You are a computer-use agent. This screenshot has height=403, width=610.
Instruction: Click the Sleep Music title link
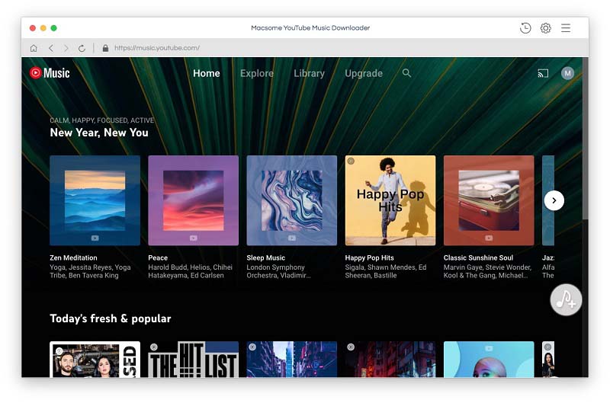pyautogui.click(x=265, y=257)
